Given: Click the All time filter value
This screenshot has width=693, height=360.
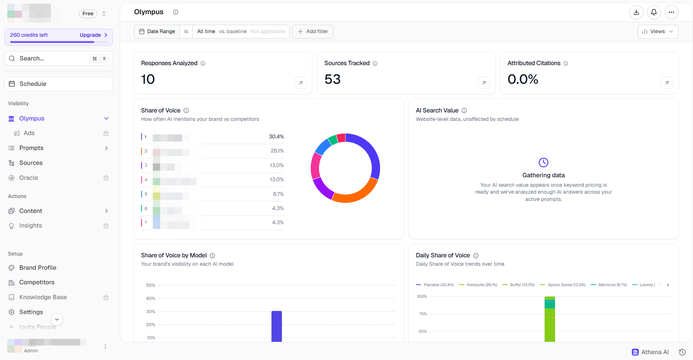Looking at the screenshot, I should click(206, 32).
